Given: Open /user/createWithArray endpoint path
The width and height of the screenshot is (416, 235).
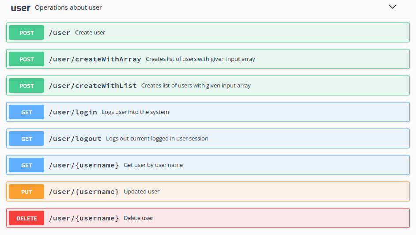Looking at the screenshot, I should tap(95, 59).
